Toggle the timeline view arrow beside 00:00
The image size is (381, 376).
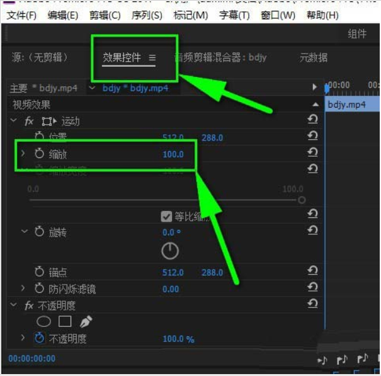[315, 87]
